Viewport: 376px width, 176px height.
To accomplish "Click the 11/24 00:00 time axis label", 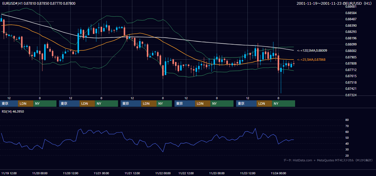I will (x=278, y=173).
